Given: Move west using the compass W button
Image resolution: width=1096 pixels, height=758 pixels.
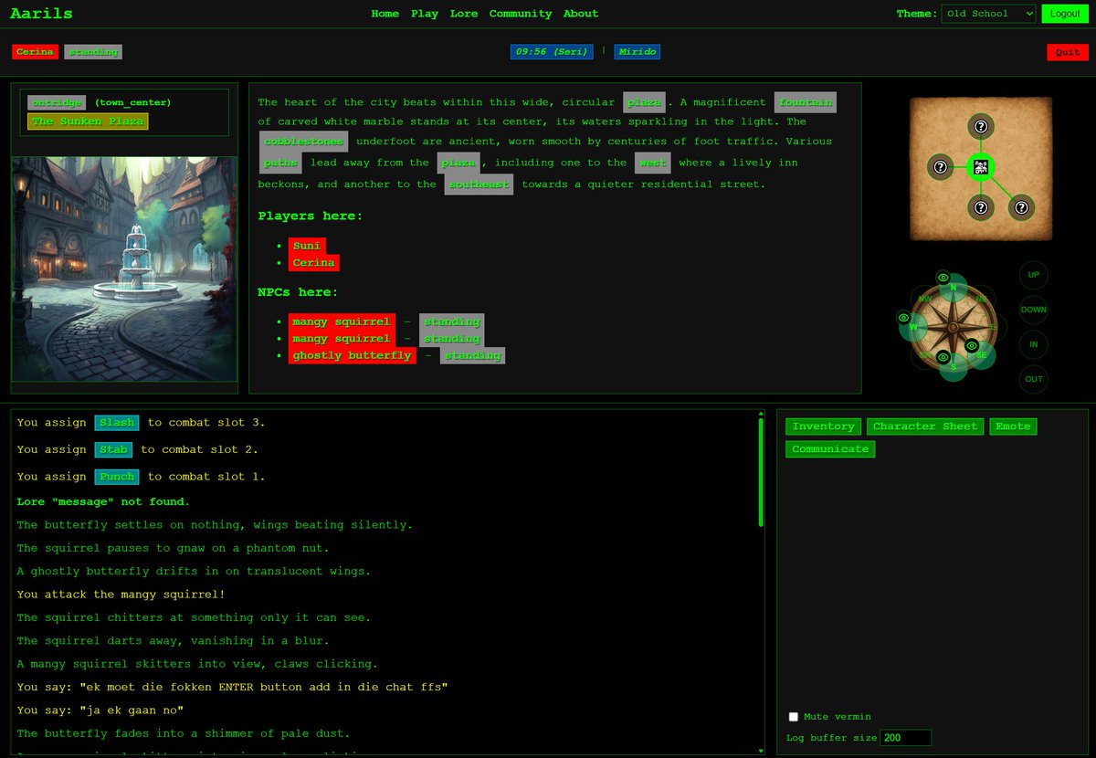Looking at the screenshot, I should coord(913,327).
